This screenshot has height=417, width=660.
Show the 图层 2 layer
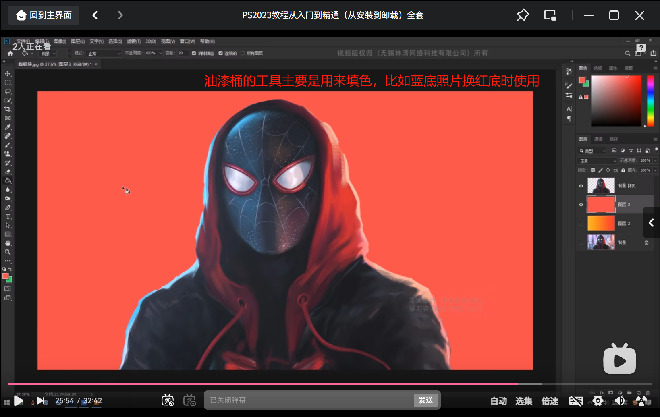tap(581, 223)
